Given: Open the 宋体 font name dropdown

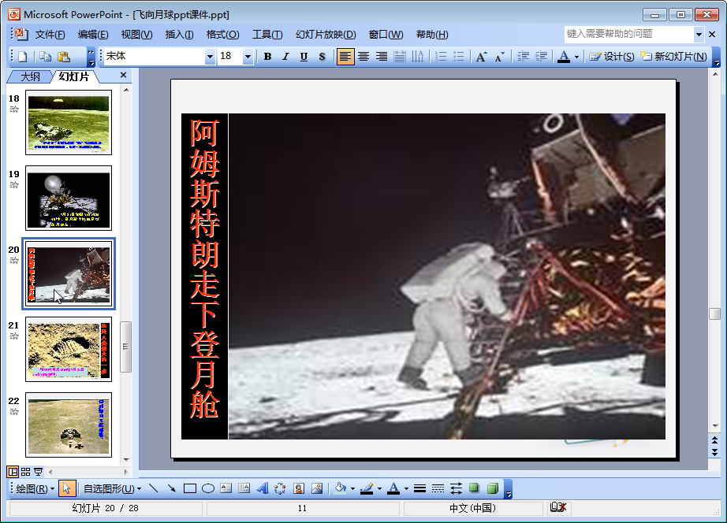Looking at the screenshot, I should 210,57.
